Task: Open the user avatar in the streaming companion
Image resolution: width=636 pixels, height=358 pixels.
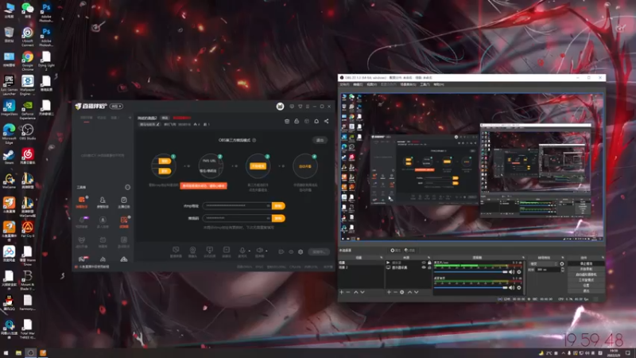Action: point(280,107)
